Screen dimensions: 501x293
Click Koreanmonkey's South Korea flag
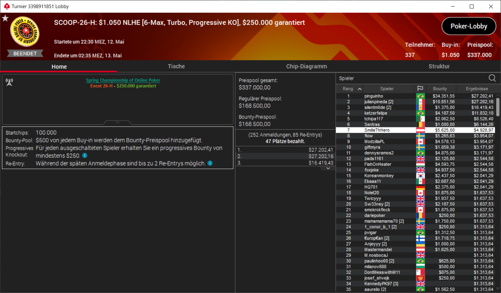pos(420,176)
